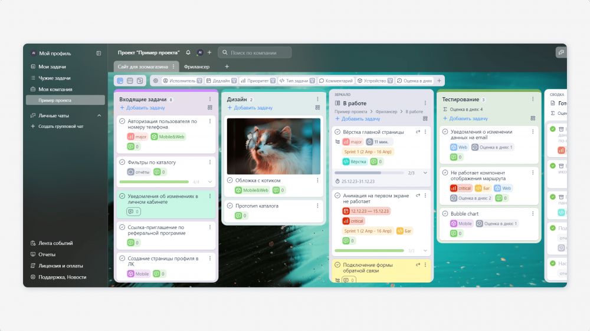Open the chat panel icon at top right
The width and height of the screenshot is (590, 331).
click(x=561, y=52)
